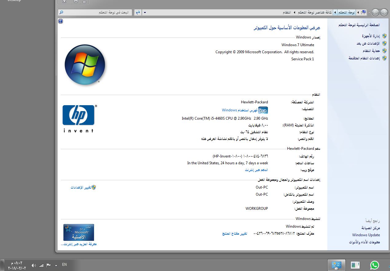Click the forward navigation round button

[375, 12]
